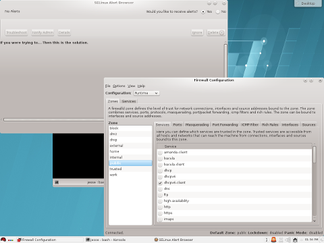Open the Port Forwarding tab

point(225,125)
